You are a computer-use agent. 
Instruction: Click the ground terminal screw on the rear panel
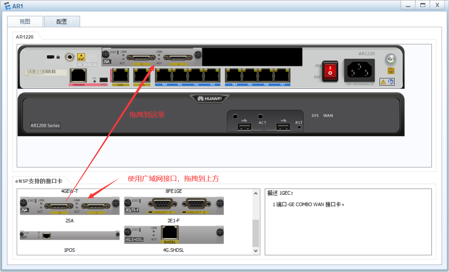[390, 59]
